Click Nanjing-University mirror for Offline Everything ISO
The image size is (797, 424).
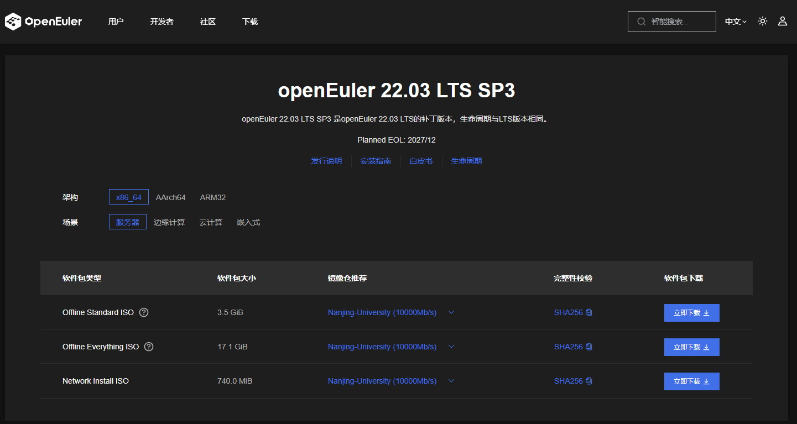click(x=382, y=347)
